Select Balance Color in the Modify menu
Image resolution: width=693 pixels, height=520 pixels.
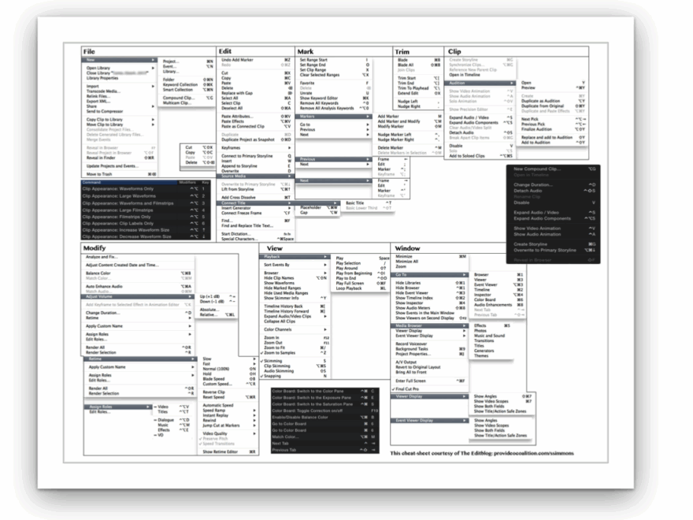(99, 273)
